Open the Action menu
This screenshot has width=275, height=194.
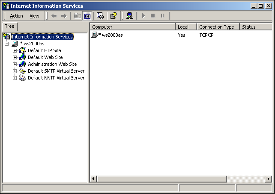[x=16, y=16]
